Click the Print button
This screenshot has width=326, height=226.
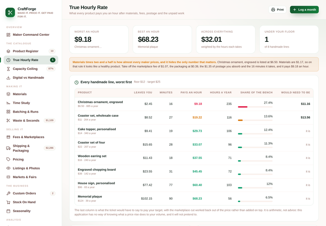(278, 9)
